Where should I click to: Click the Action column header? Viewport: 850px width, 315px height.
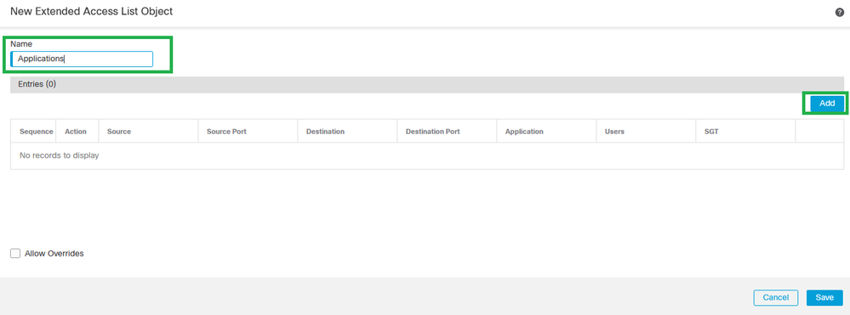(x=76, y=132)
